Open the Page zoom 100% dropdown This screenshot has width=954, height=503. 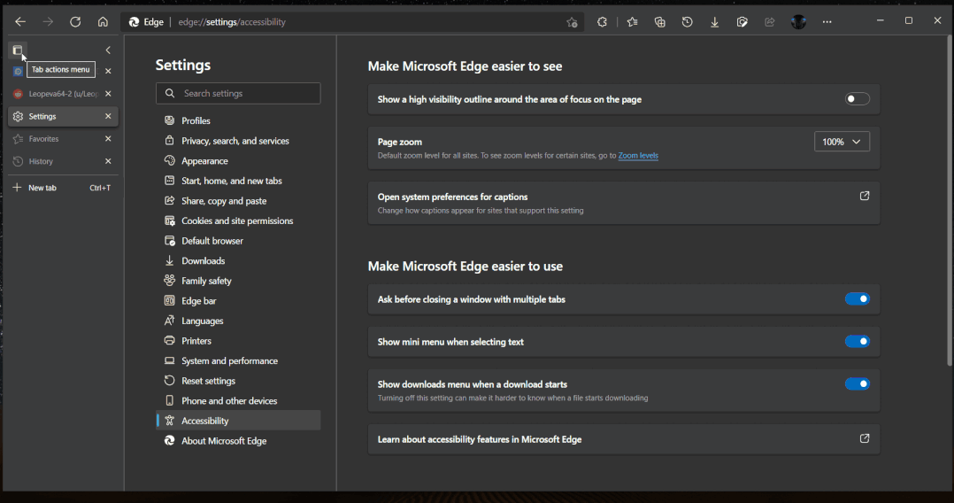(842, 142)
